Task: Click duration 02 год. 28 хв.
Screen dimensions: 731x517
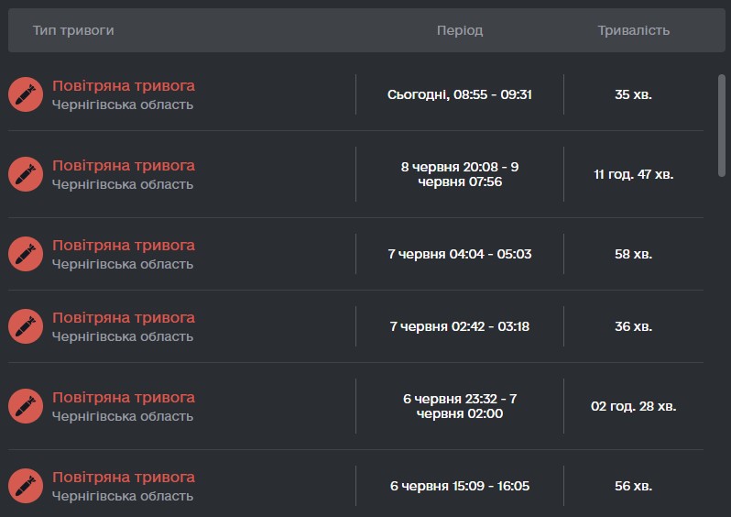Action: (634, 406)
